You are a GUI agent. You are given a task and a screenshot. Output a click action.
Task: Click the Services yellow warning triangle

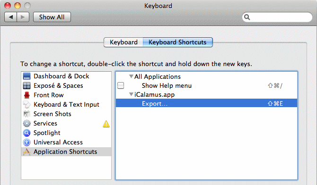[106, 124]
